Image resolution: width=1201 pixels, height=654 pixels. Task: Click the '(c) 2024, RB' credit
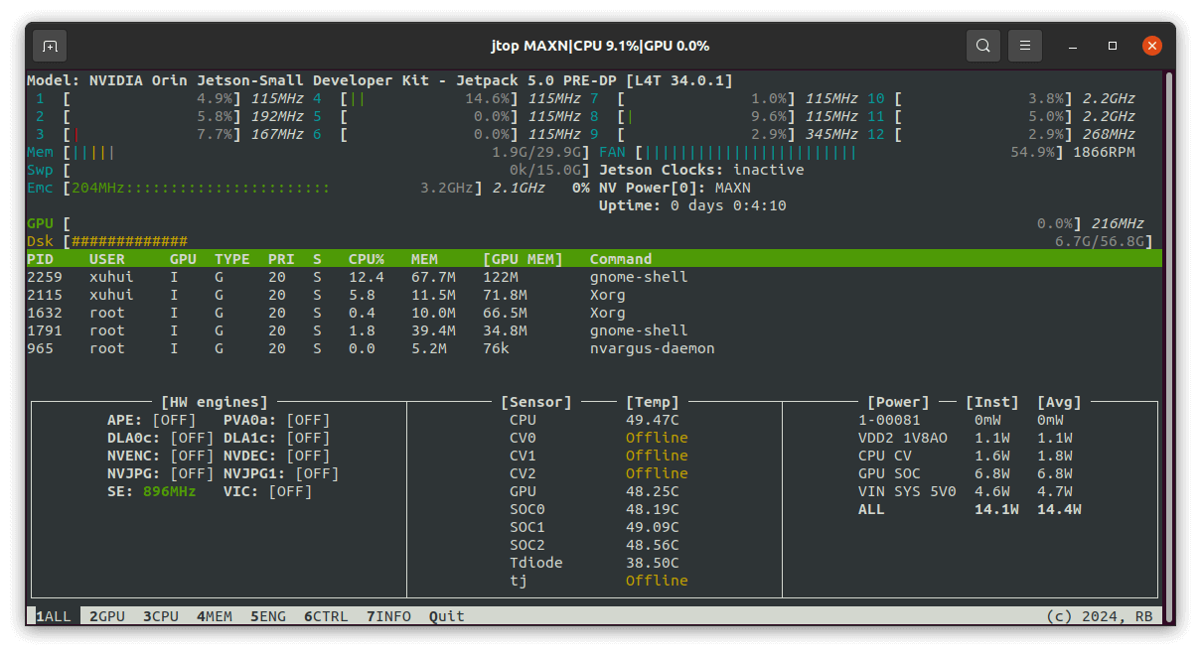(1099, 616)
